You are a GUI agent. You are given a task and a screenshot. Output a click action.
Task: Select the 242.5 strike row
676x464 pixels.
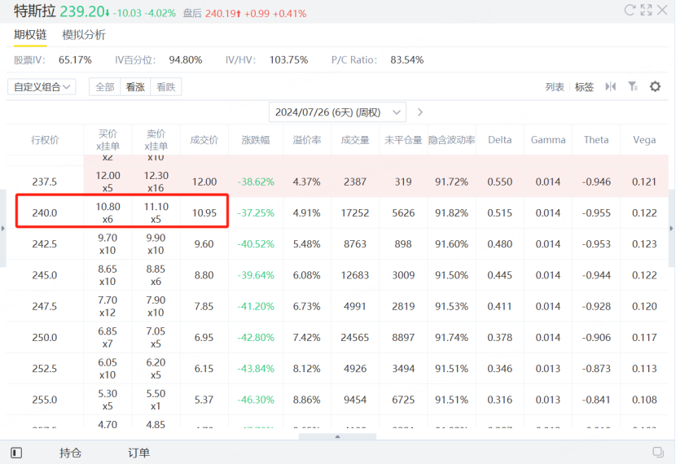tap(337, 244)
